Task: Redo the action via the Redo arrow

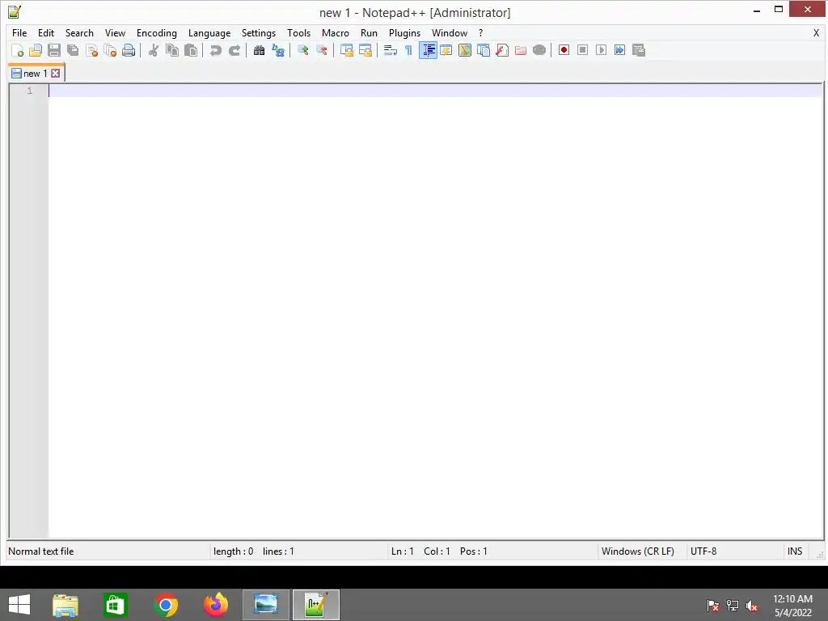Action: coord(234,50)
